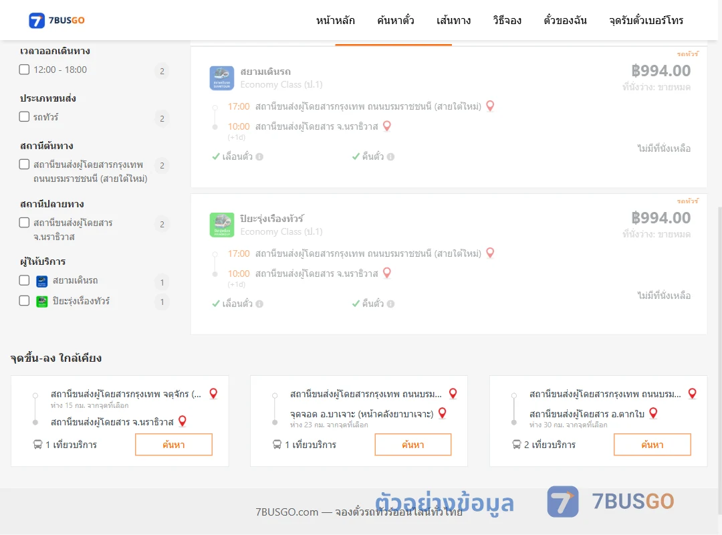Image resolution: width=722 pixels, height=535 pixels.
Task: Click the 7BUSGO logo in header
Action: click(57, 20)
